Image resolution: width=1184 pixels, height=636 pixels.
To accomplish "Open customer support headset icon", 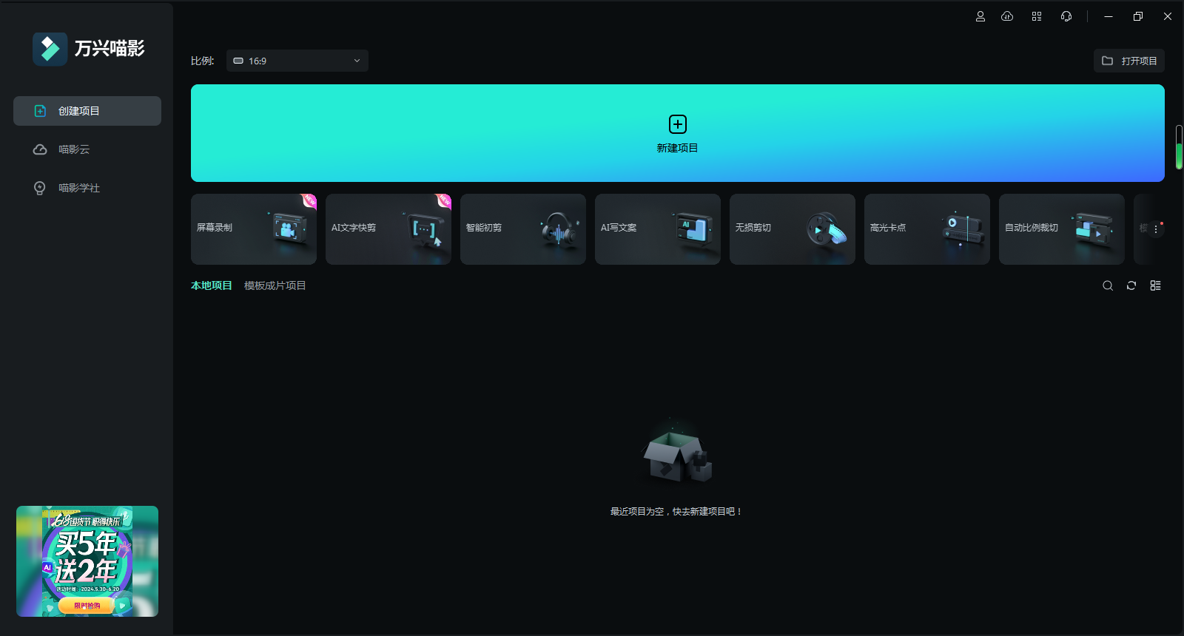I will pos(1066,16).
